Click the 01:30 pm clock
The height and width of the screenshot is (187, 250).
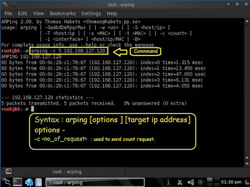coord(231,182)
